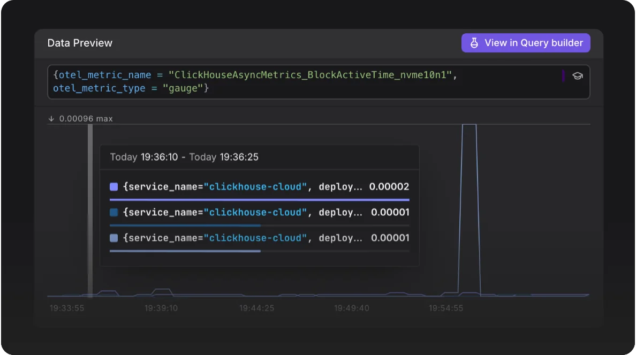The image size is (636, 355).
Task: Click the 19:39:10 axis label
Action: point(161,308)
